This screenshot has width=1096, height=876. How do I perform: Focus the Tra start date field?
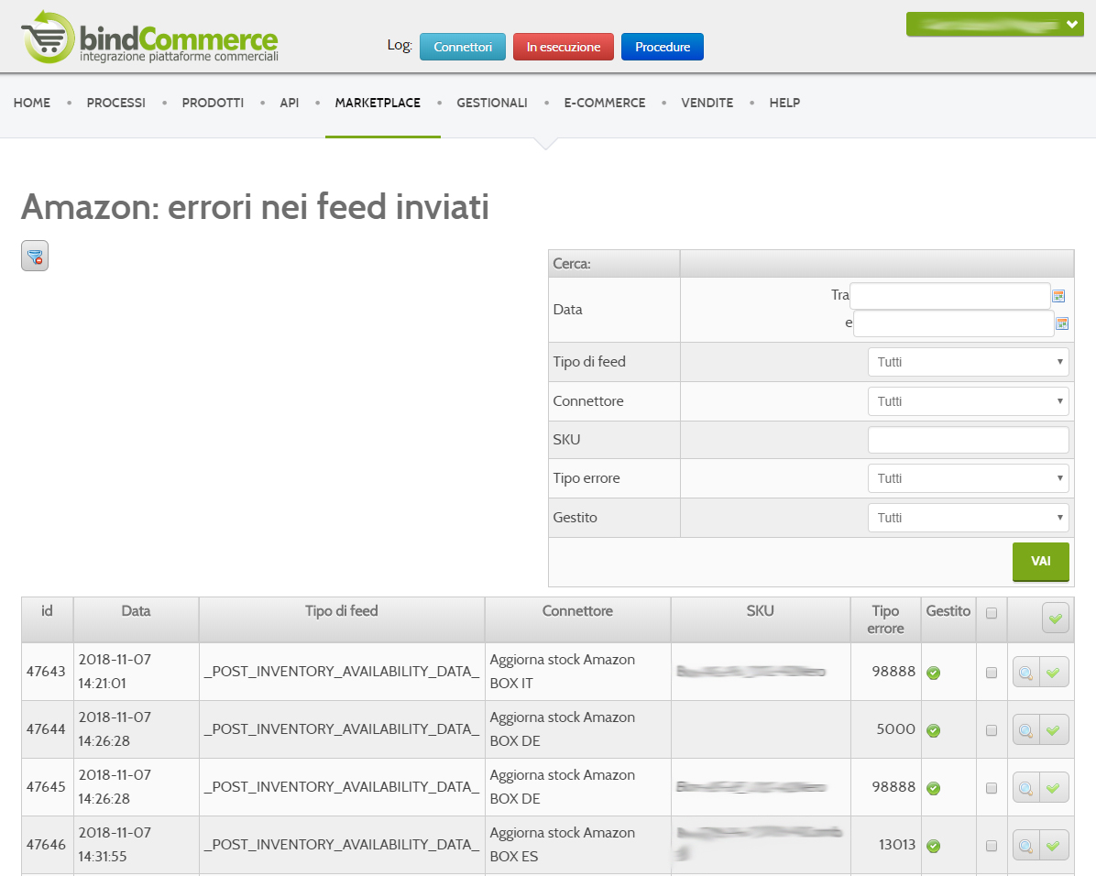950,296
